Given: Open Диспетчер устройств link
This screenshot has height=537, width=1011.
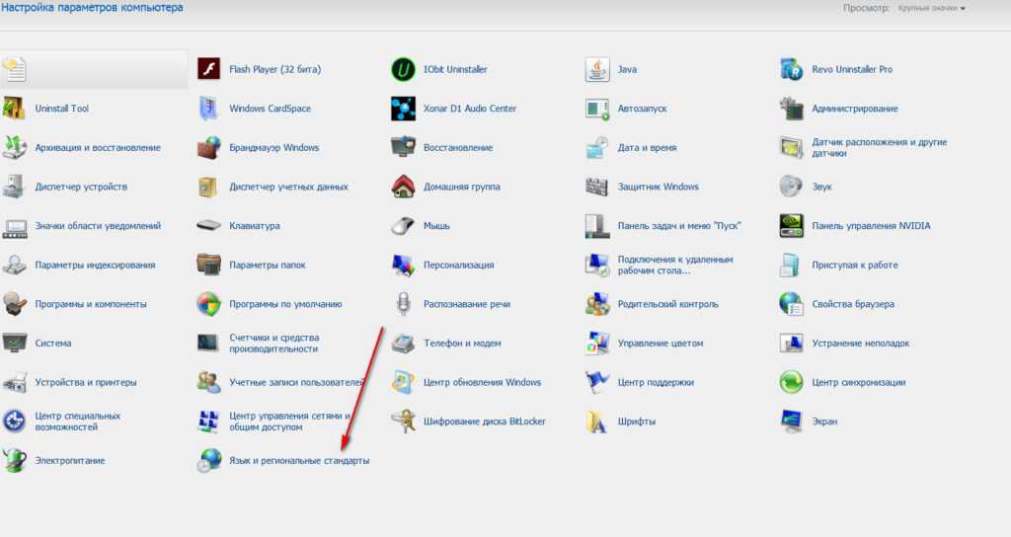Looking at the screenshot, I should (81, 187).
